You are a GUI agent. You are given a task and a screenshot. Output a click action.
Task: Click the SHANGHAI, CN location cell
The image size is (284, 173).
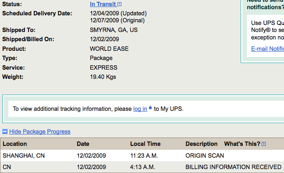click(24, 155)
